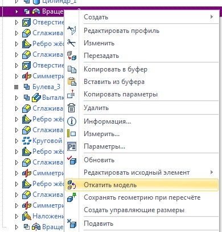Open Редактировать исходный элемент submenu arrow
Viewport: 222px width, 232px height.
click(212, 172)
